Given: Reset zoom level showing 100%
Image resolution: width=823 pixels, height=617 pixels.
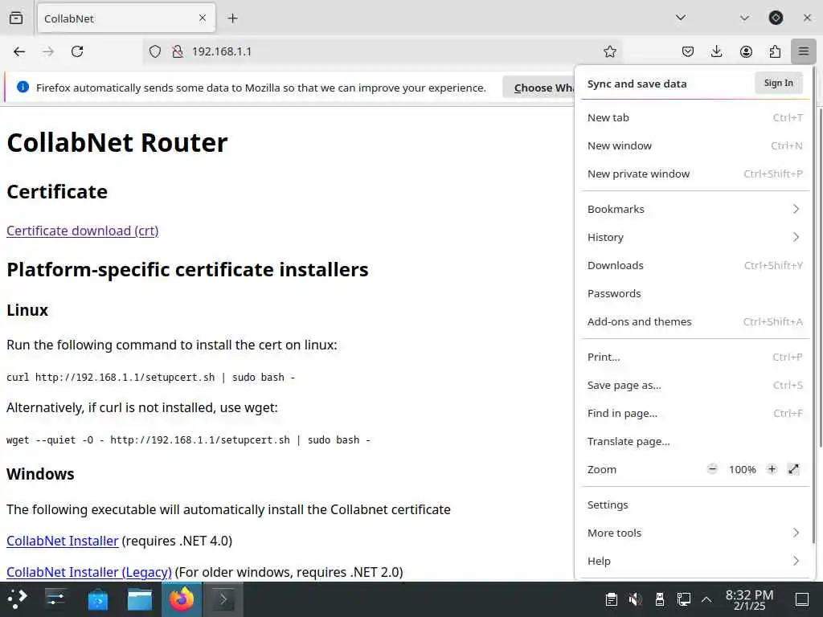Looking at the screenshot, I should tap(742, 469).
